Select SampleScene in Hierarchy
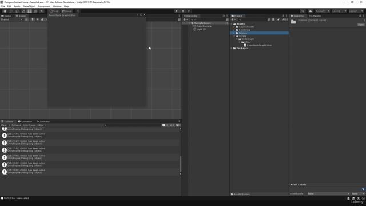 tap(202, 23)
